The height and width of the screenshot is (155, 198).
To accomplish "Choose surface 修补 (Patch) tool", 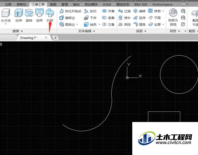I will click(124, 18).
